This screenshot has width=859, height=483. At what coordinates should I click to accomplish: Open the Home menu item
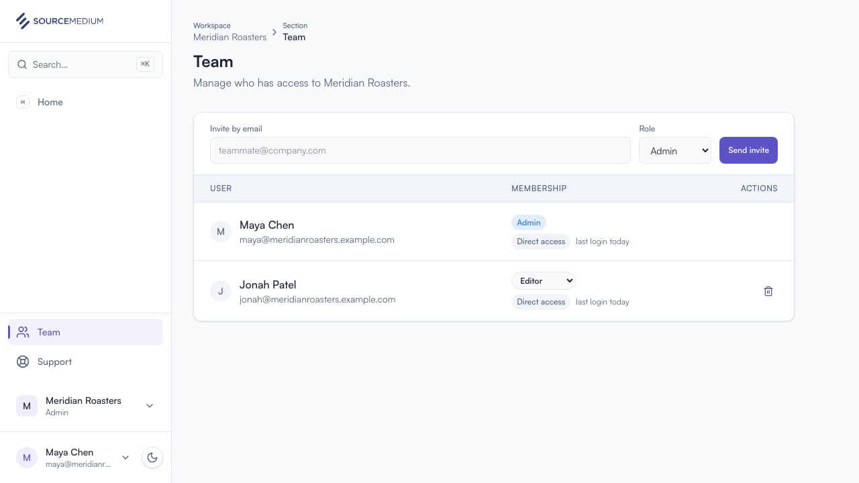pyautogui.click(x=85, y=102)
